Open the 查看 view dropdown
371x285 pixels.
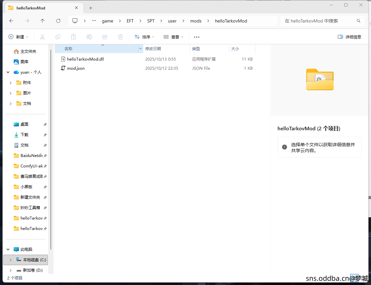pyautogui.click(x=173, y=37)
